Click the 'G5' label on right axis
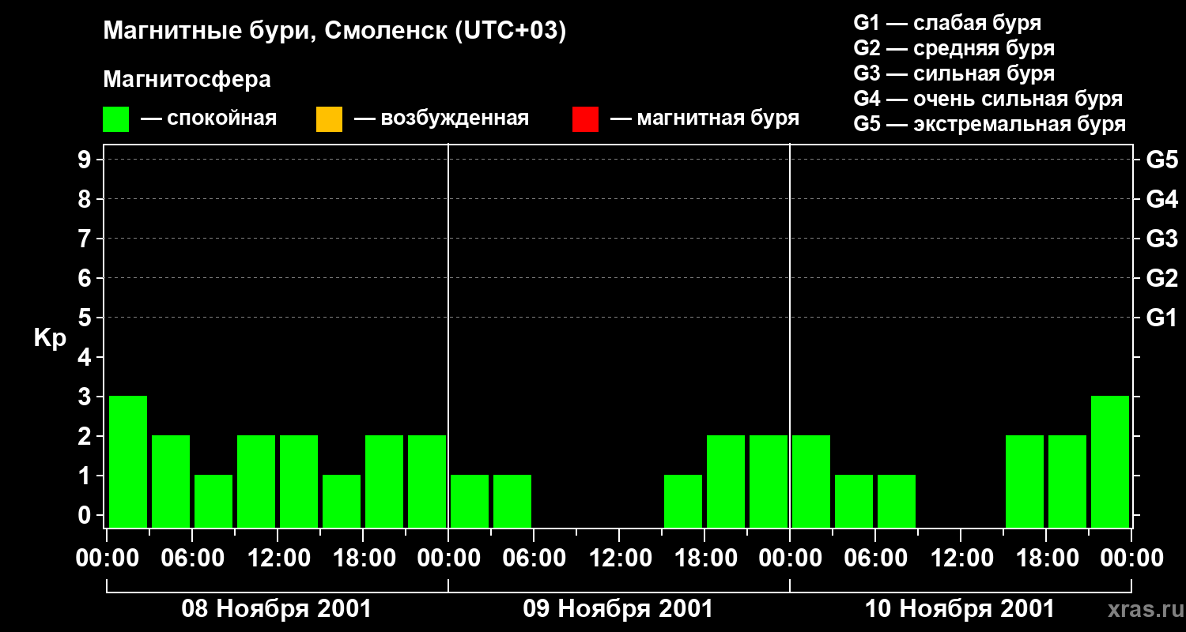The width and height of the screenshot is (1186, 632). 1161,160
